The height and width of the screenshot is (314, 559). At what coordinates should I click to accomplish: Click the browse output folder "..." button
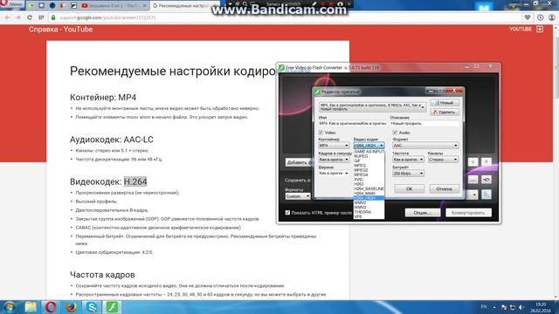coord(473,180)
